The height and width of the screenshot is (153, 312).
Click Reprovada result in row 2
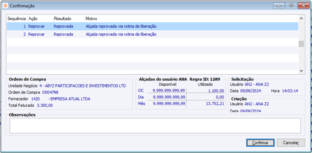(63, 34)
